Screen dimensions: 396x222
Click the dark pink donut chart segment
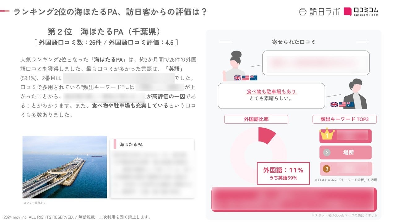(267, 135)
